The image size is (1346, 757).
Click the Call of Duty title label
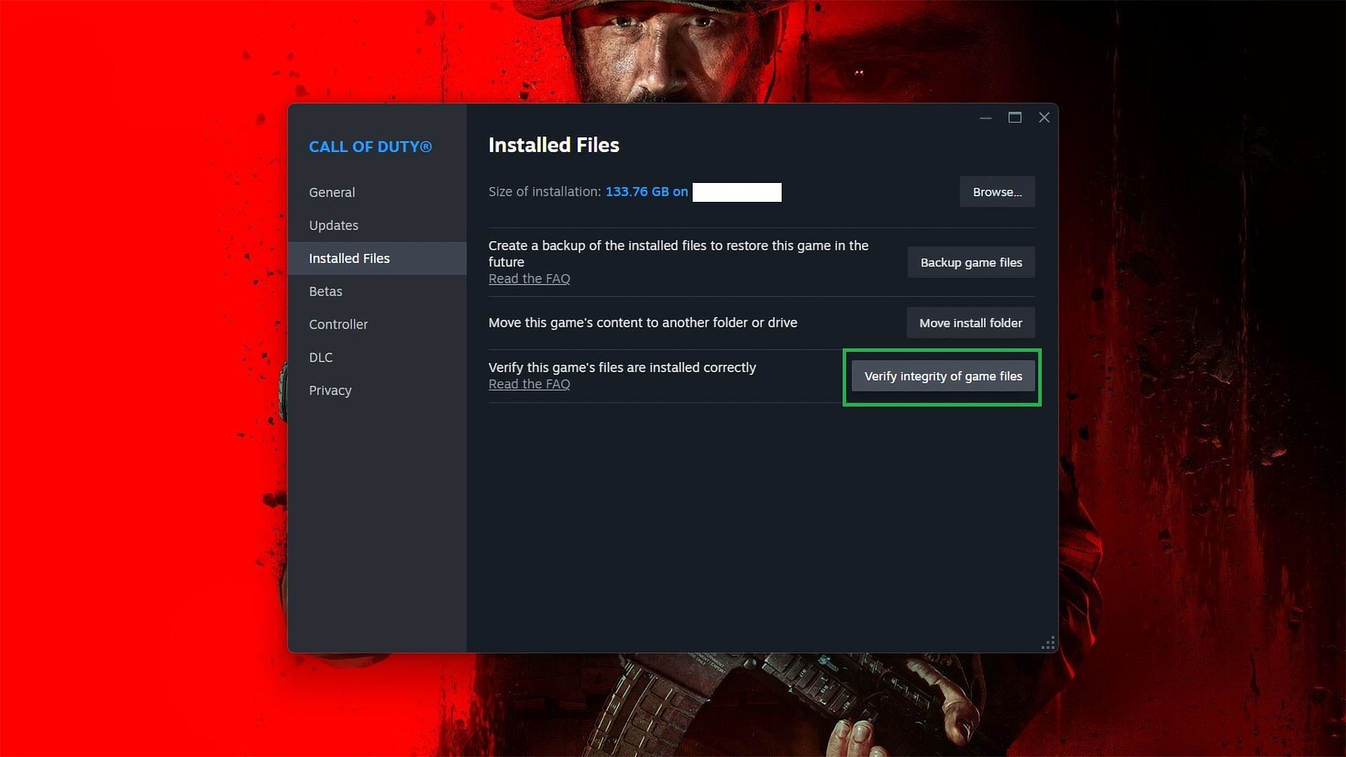369,146
